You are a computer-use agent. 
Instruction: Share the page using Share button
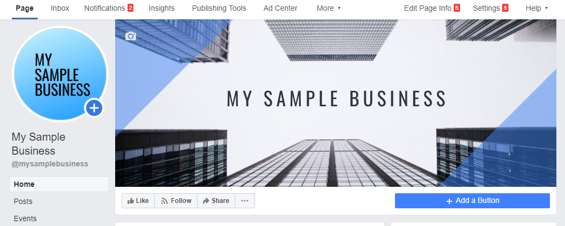click(216, 201)
